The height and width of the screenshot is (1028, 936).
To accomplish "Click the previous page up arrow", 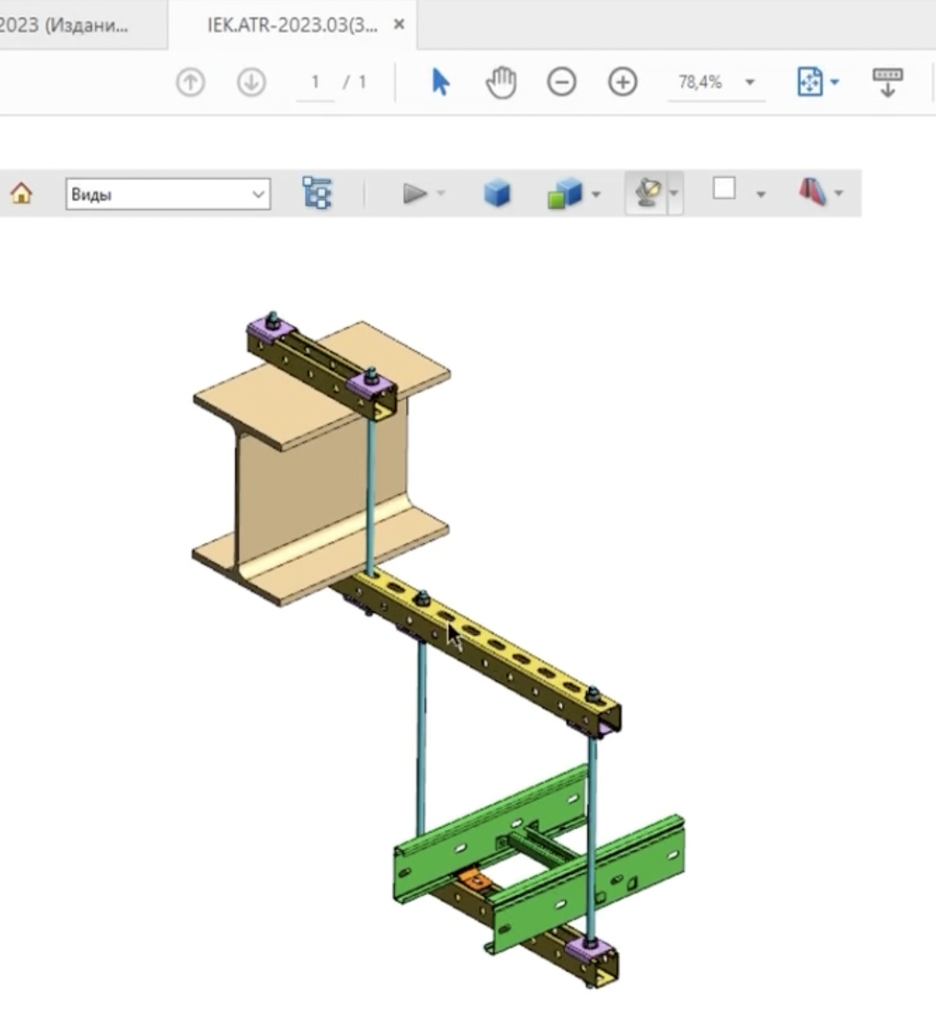I will (190, 83).
